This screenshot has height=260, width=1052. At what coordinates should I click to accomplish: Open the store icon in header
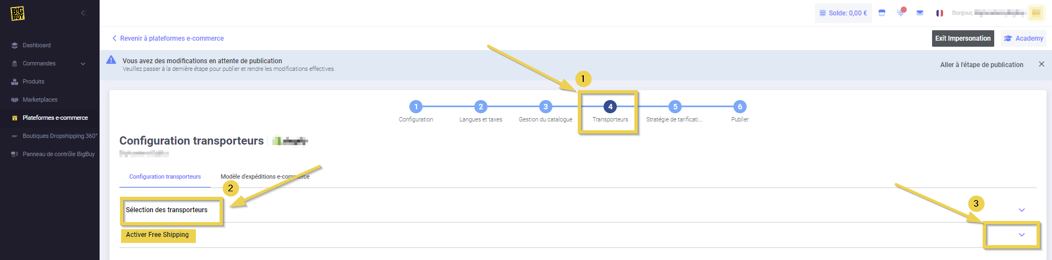[882, 13]
